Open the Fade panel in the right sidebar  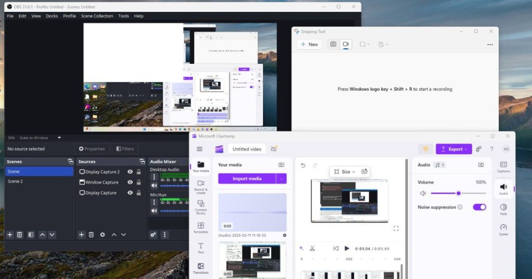[x=503, y=210]
